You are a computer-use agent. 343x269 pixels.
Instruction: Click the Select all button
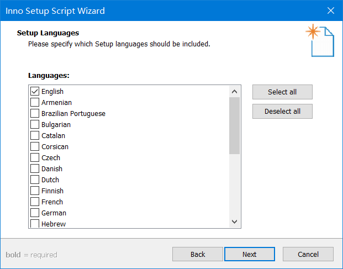282,92
